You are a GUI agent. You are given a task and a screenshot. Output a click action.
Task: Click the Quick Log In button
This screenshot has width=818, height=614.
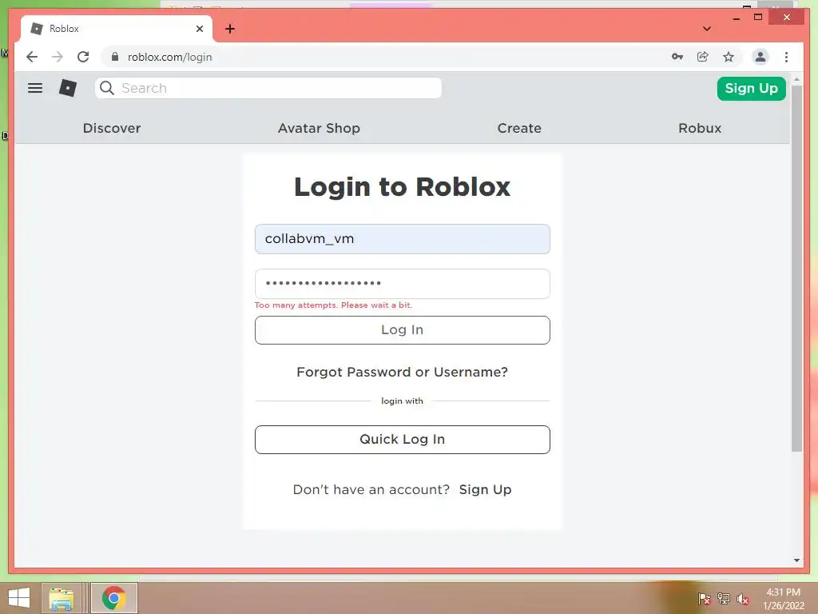tap(403, 440)
